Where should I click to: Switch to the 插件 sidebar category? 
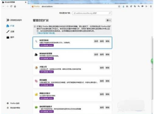pyautogui.click(x=10, y=37)
